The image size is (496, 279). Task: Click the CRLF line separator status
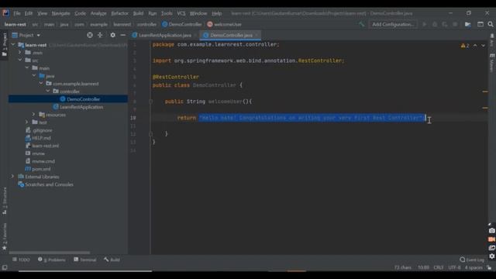click(439, 267)
